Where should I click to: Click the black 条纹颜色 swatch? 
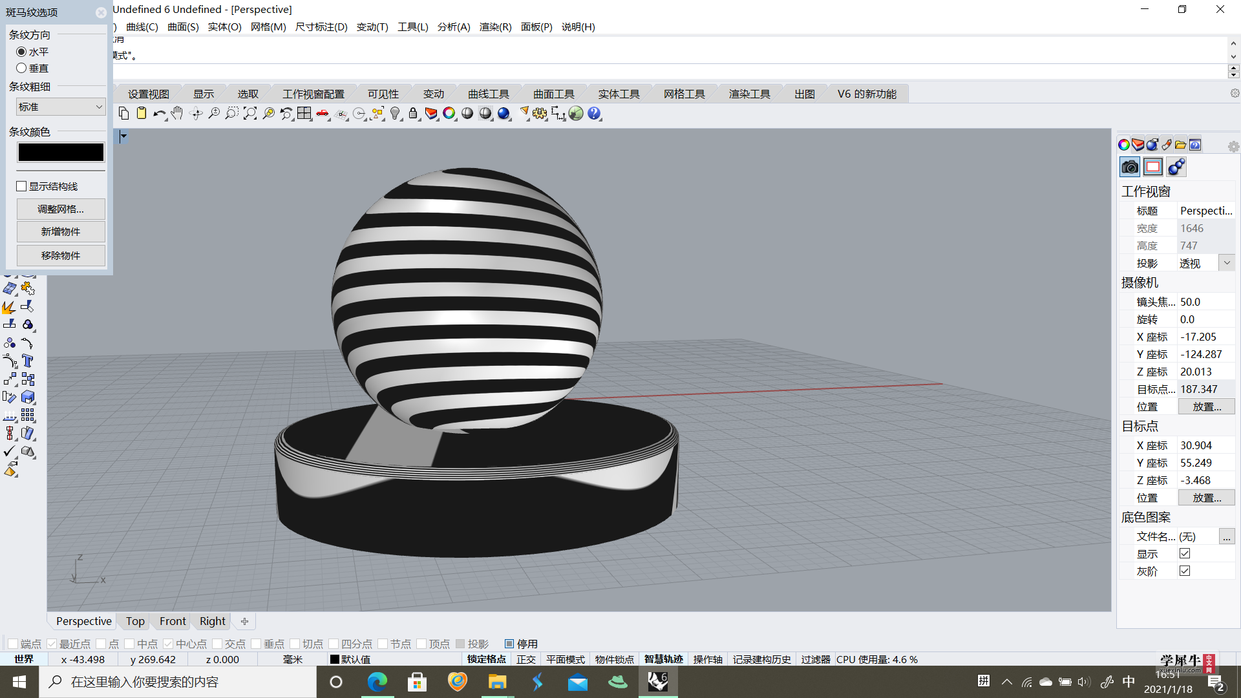[61, 152]
